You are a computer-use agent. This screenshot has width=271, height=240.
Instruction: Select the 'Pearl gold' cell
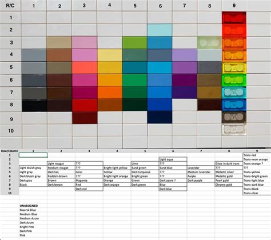229,181
